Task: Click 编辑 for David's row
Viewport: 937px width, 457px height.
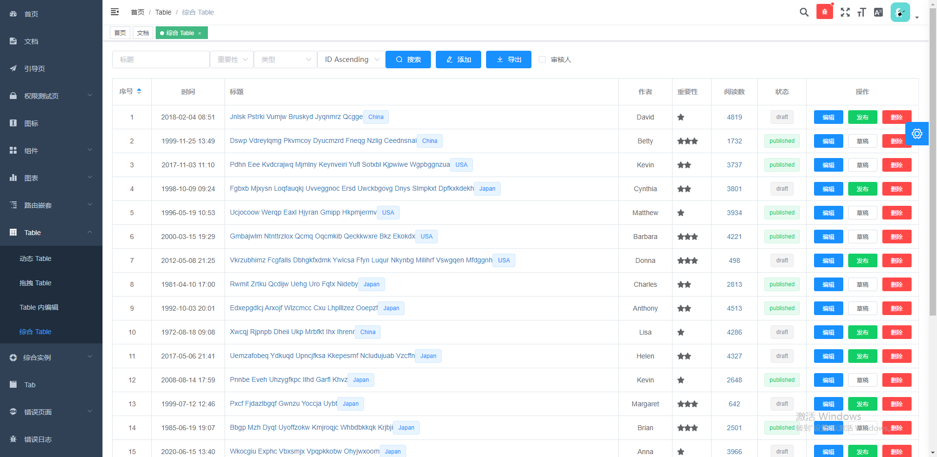Action: (829, 117)
